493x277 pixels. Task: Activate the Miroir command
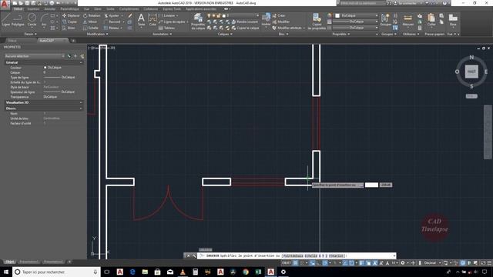(x=90, y=22)
